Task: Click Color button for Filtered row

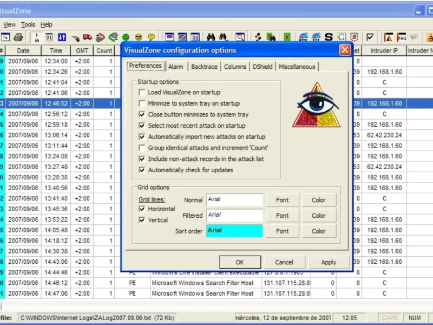Action: [x=319, y=216]
